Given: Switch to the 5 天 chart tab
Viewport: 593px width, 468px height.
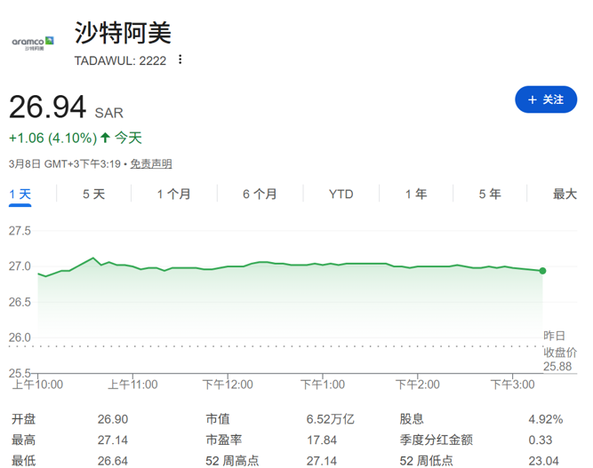Looking at the screenshot, I should (x=93, y=194).
